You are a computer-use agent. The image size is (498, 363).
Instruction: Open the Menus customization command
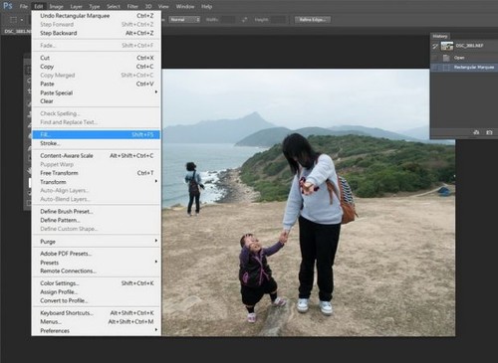[x=96, y=321]
